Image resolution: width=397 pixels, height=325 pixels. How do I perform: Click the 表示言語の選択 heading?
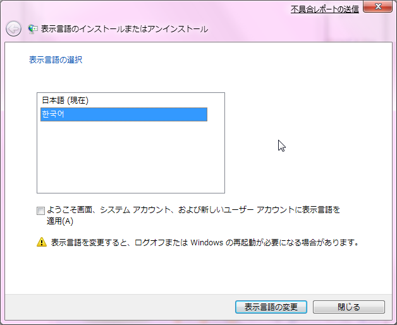pos(56,60)
